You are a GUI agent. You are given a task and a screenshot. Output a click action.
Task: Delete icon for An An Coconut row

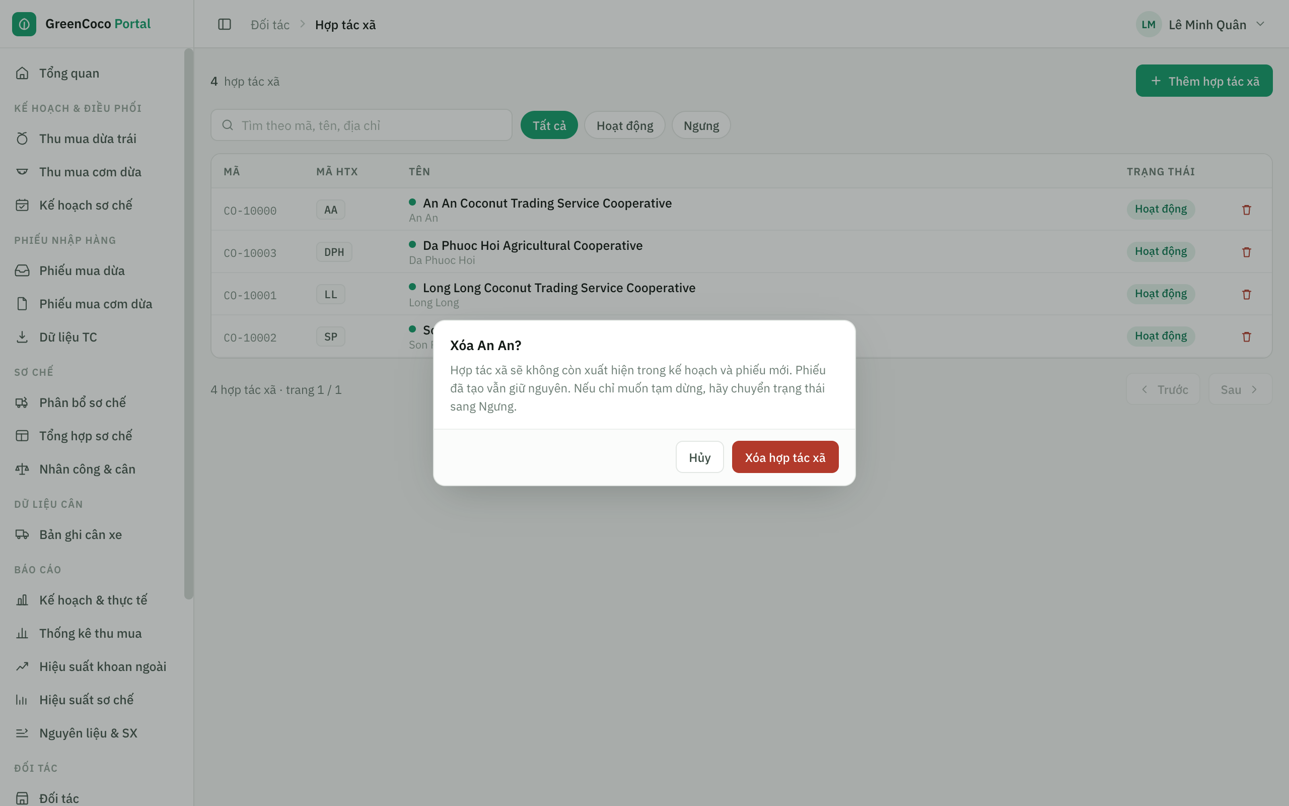point(1246,210)
